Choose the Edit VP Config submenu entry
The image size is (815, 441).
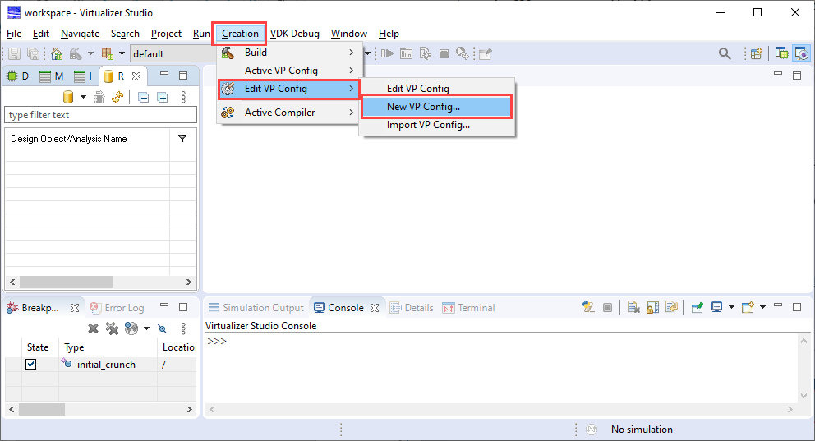[x=436, y=89]
